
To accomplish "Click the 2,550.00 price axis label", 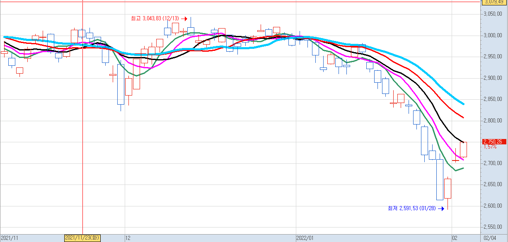I will click(x=493, y=227).
